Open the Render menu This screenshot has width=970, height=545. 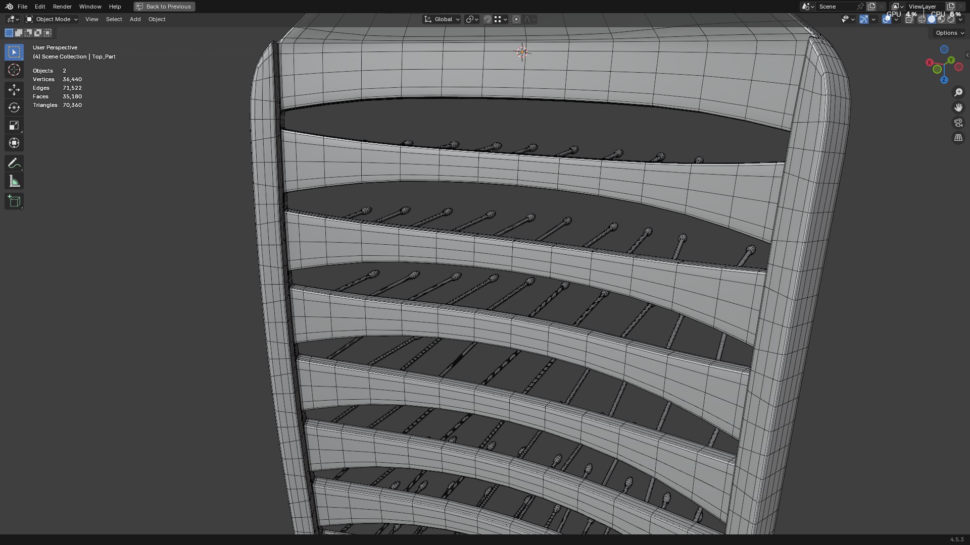point(62,7)
